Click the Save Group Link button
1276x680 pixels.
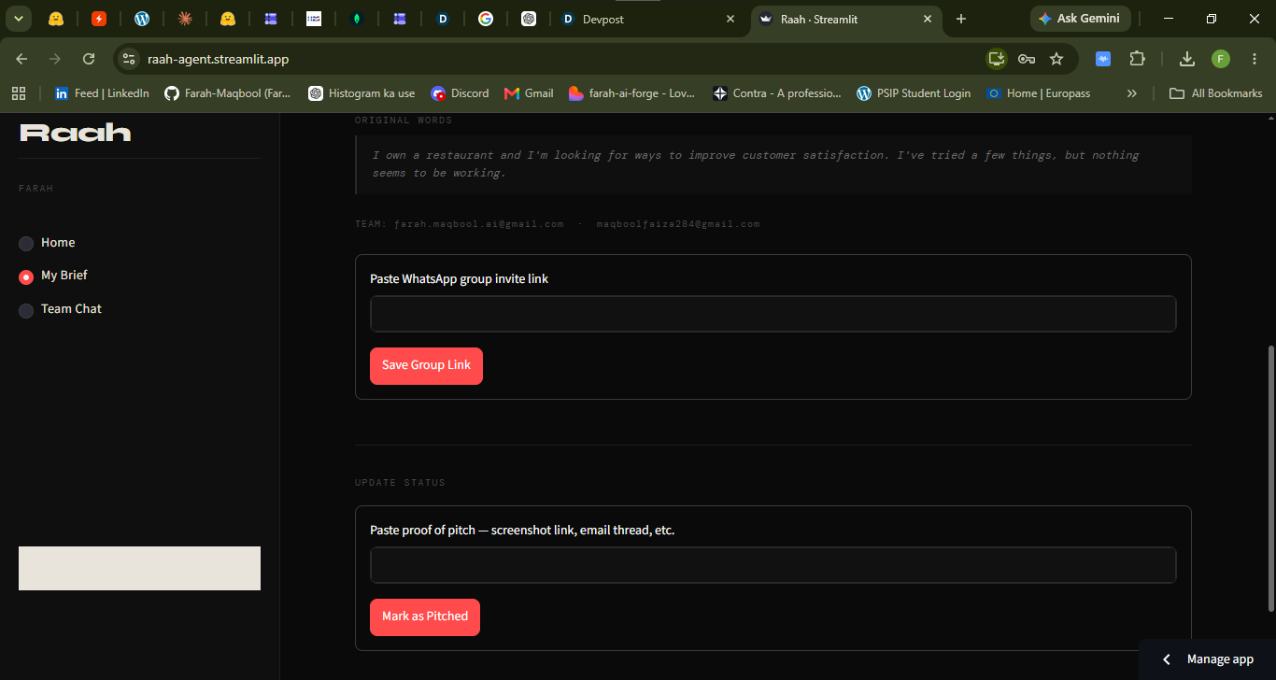426,365
